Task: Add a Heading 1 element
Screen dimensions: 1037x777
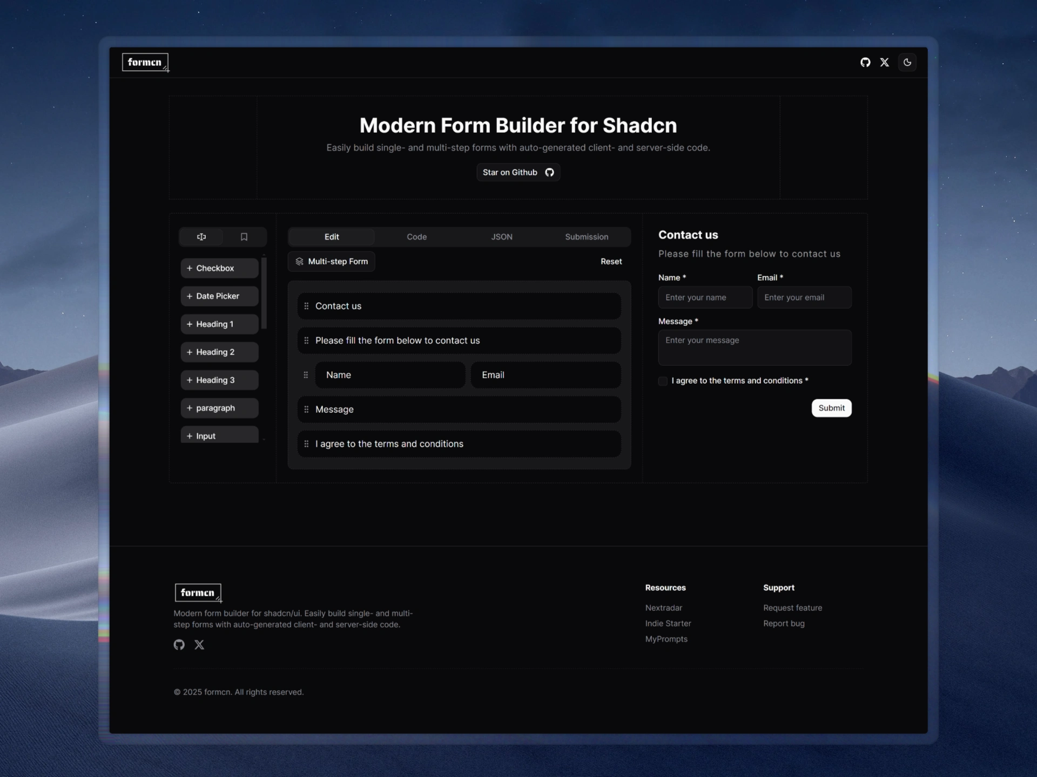Action: (219, 324)
